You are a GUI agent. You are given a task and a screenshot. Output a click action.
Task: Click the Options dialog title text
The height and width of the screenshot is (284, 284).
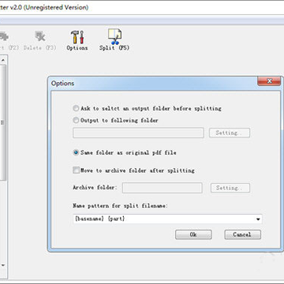coord(62,84)
